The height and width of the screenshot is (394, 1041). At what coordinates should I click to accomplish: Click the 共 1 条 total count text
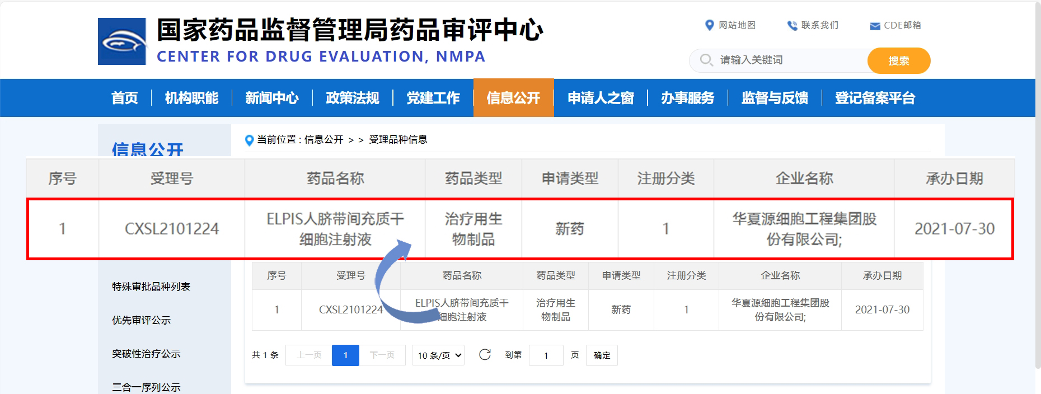point(265,355)
